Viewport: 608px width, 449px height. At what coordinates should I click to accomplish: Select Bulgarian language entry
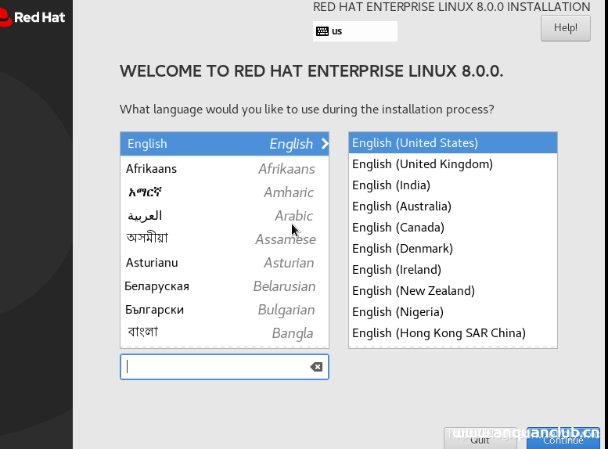pyautogui.click(x=224, y=310)
